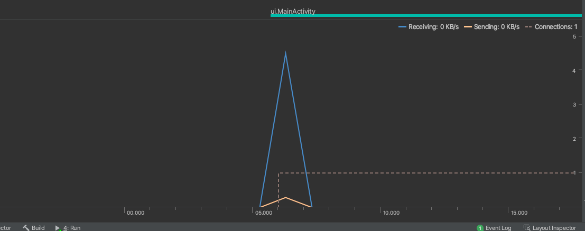The image size is (585, 231).
Task: Click the orange Sending legend line swatch
Action: click(x=467, y=26)
